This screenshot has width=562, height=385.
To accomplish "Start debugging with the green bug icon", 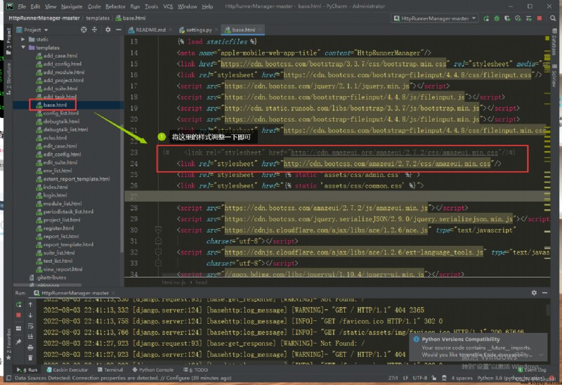I will [497, 18].
